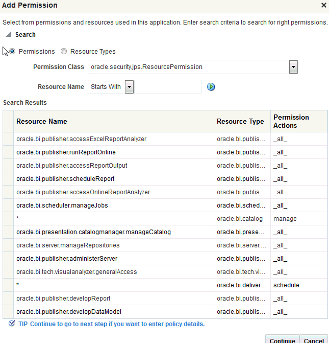Sort by Resource Type column header
Image resolution: width=329 pixels, height=343 pixels.
[x=242, y=121]
